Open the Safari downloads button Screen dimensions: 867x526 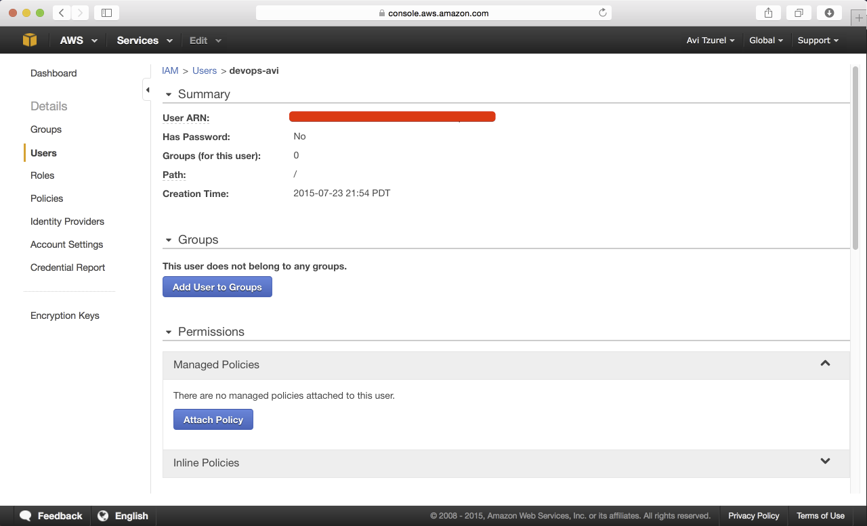tap(829, 12)
